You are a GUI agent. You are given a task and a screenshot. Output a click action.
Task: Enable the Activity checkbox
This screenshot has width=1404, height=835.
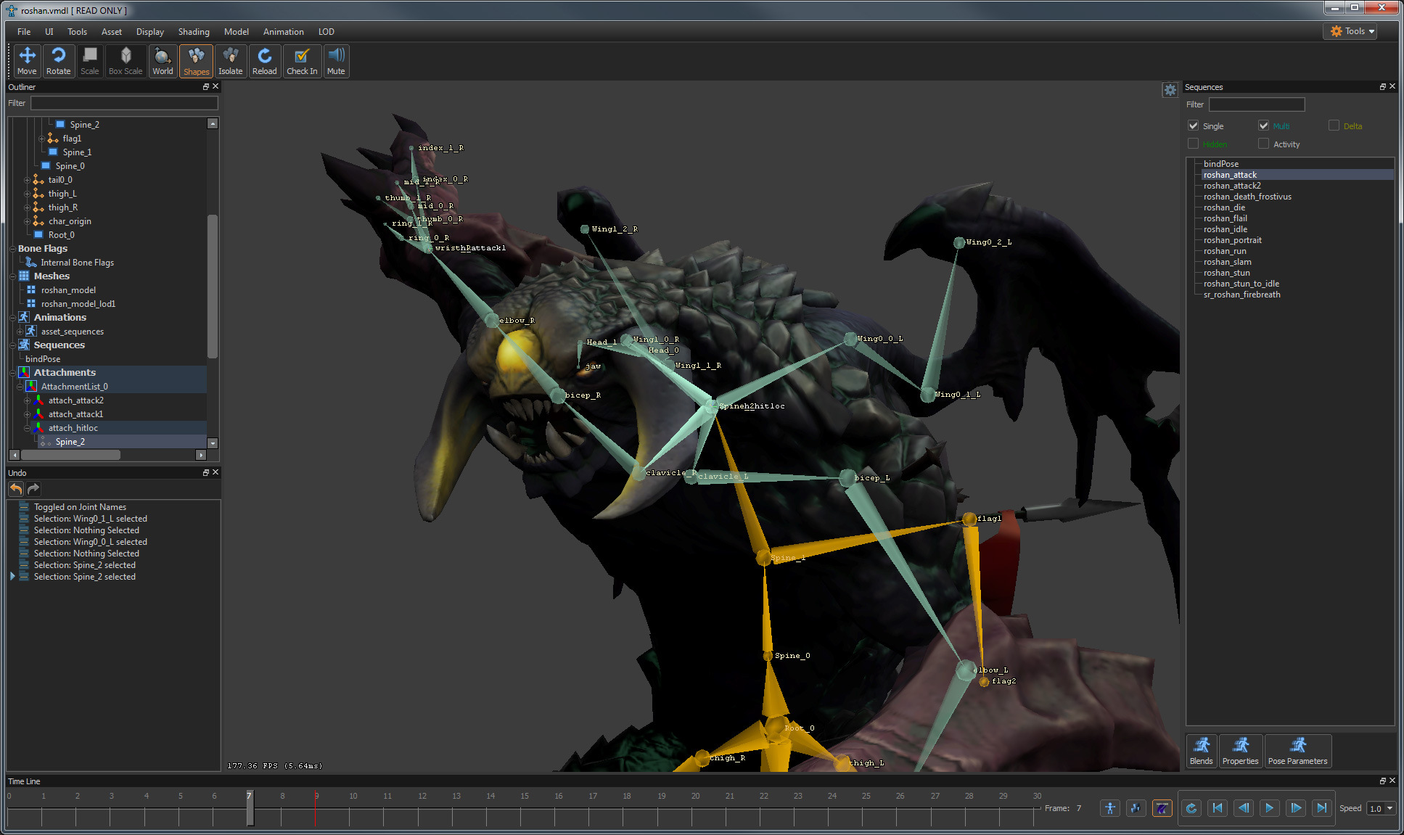pos(1264,144)
